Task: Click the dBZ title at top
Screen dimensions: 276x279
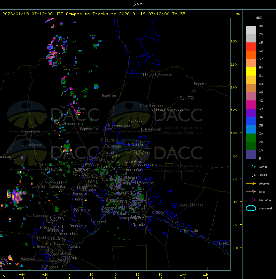Action: (x=138, y=5)
